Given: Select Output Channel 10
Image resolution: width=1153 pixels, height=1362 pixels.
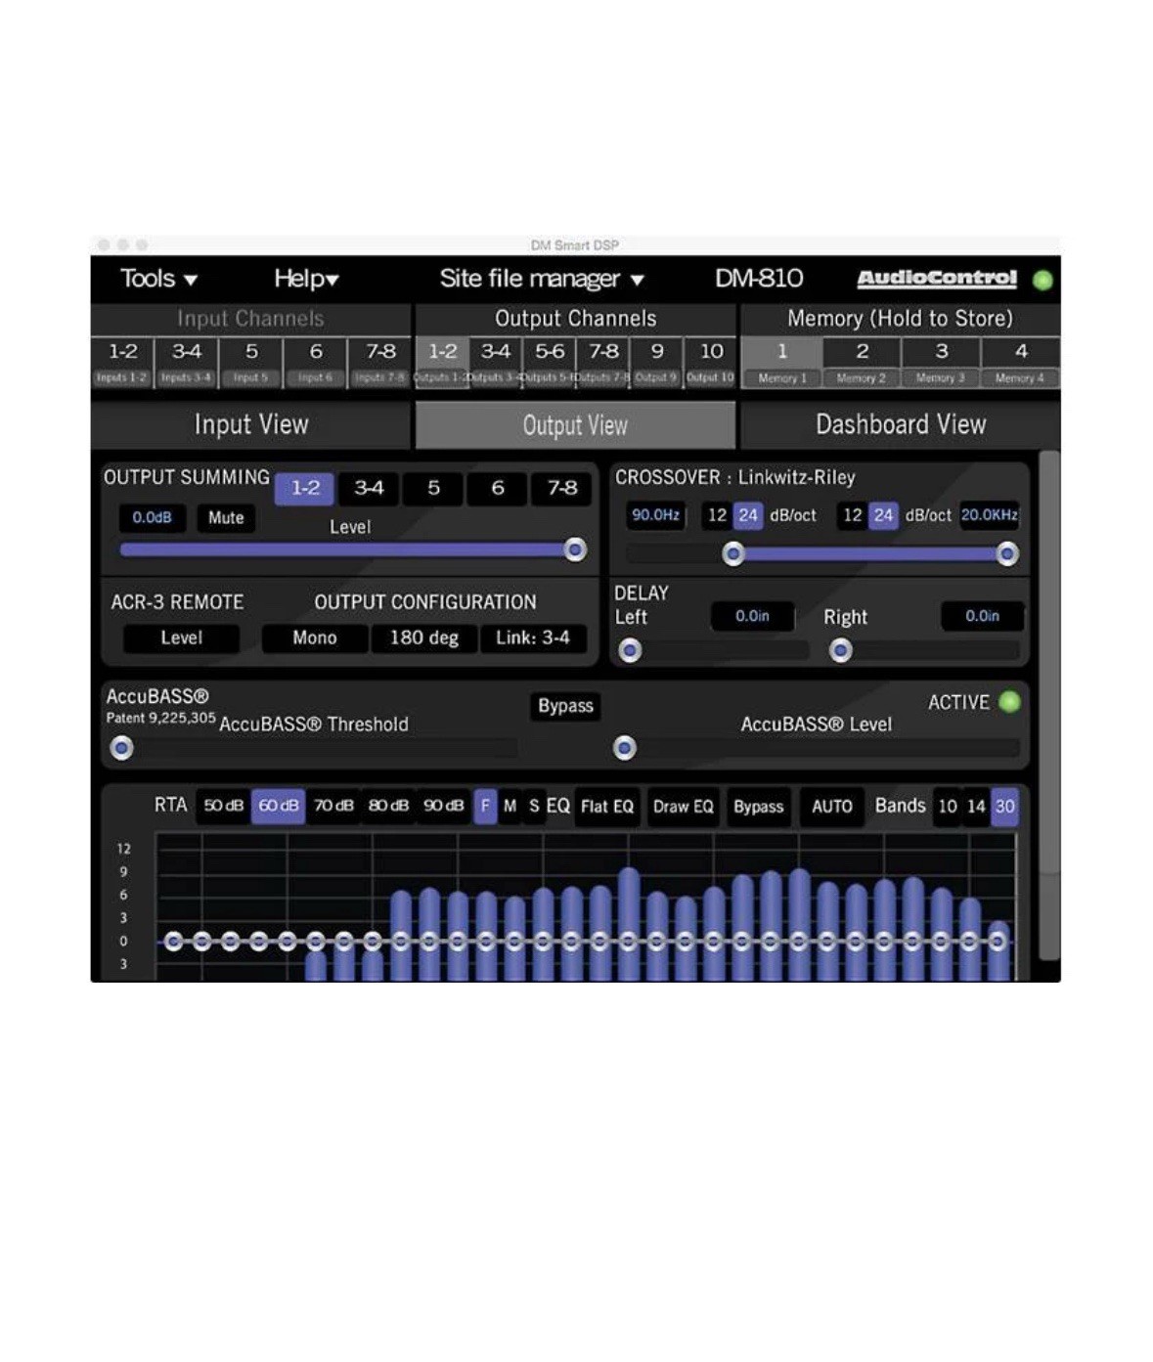Looking at the screenshot, I should tap(711, 363).
